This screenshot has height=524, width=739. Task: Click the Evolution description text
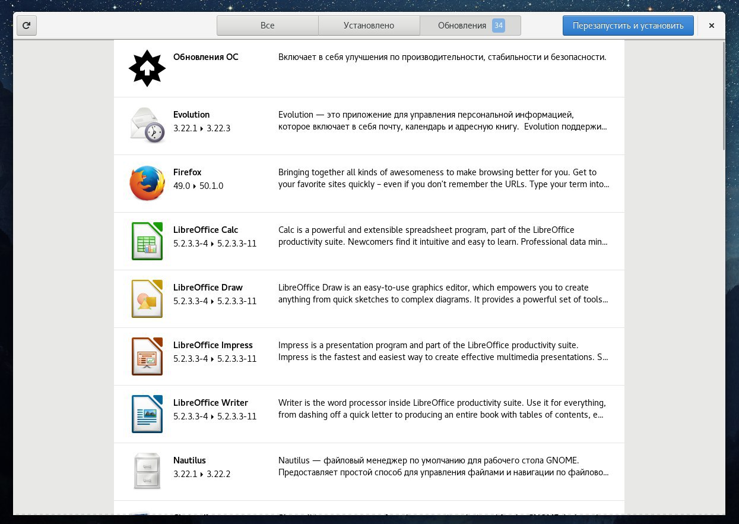pyautogui.click(x=443, y=121)
